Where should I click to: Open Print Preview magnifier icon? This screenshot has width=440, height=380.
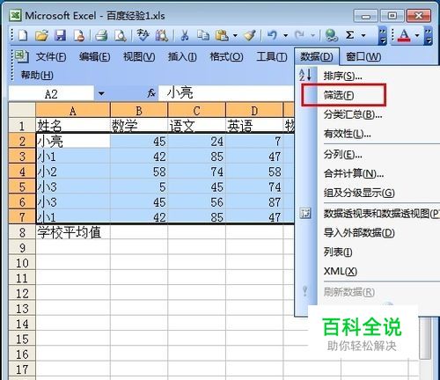pos(121,35)
